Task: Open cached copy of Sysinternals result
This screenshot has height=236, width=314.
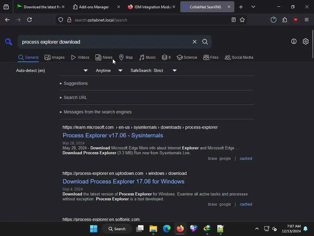Action: 246,159
